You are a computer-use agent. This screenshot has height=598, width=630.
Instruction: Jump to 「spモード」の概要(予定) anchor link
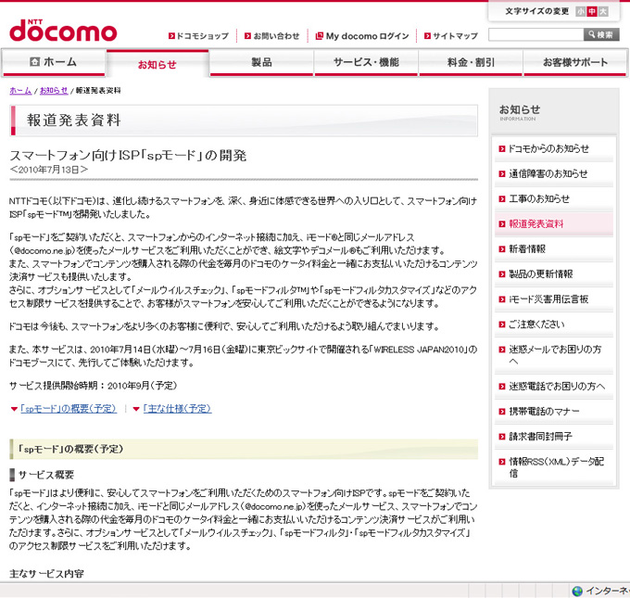(x=69, y=409)
